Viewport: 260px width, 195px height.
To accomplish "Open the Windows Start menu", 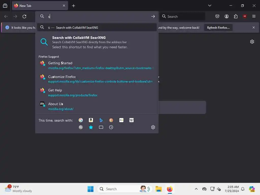I will pos(91,189).
